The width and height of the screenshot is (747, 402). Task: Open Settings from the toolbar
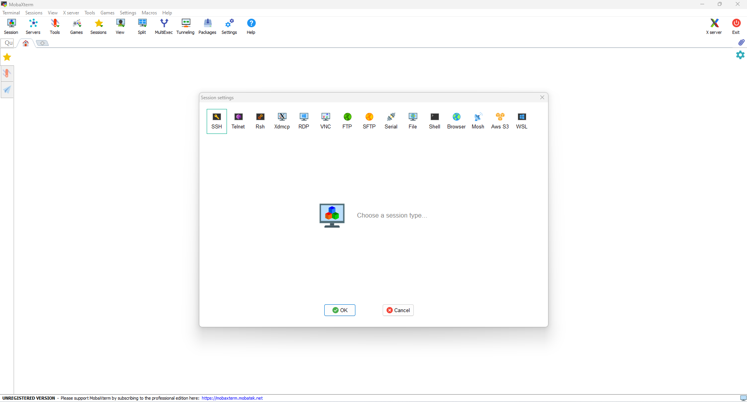coord(229,26)
